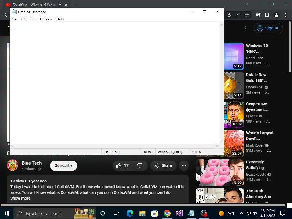Open the Extremely Satisfying video thumbnail
The width and height of the screenshot is (292, 219).
pos(220,173)
